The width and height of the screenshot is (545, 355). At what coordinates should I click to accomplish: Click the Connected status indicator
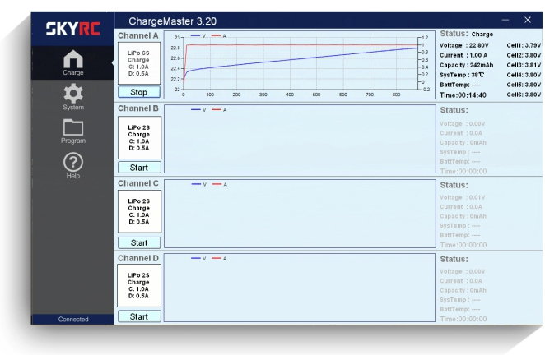73,320
